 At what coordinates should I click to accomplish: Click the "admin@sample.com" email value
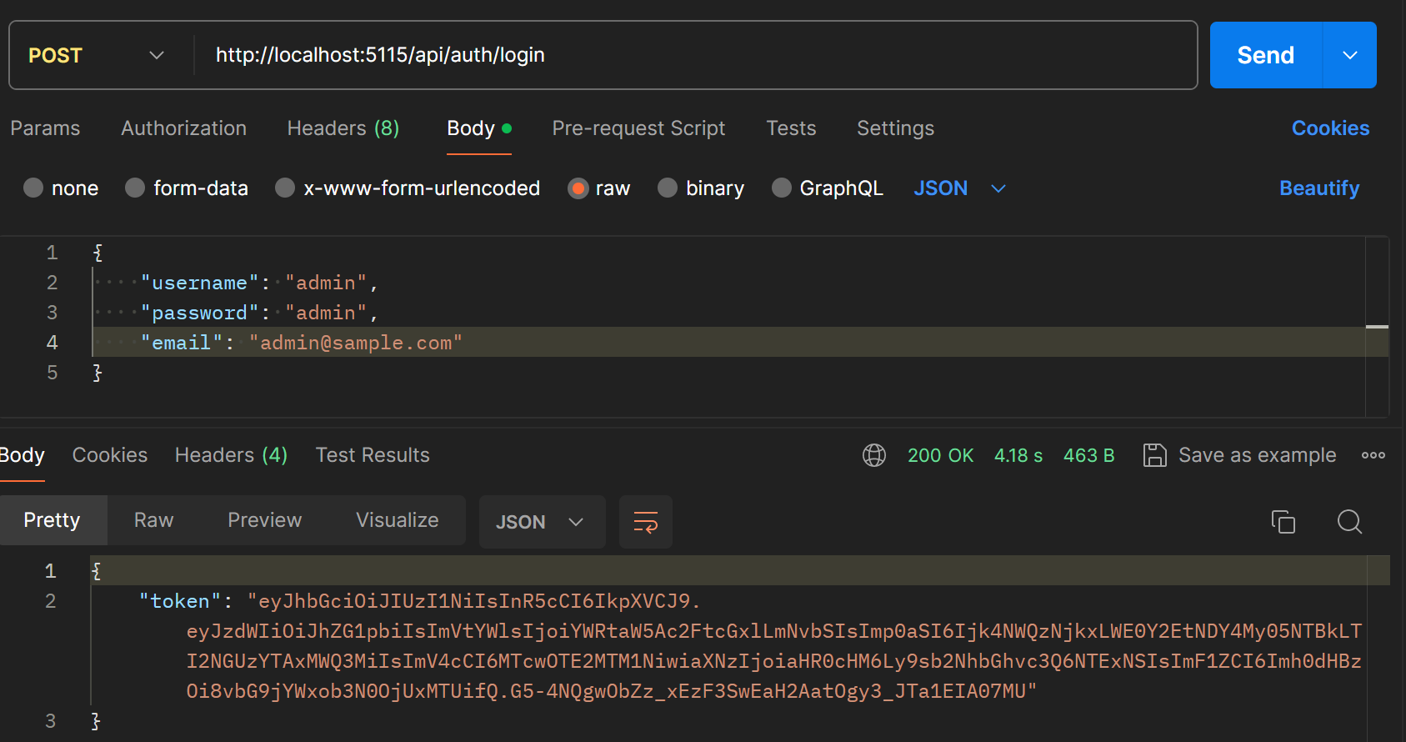coord(356,343)
